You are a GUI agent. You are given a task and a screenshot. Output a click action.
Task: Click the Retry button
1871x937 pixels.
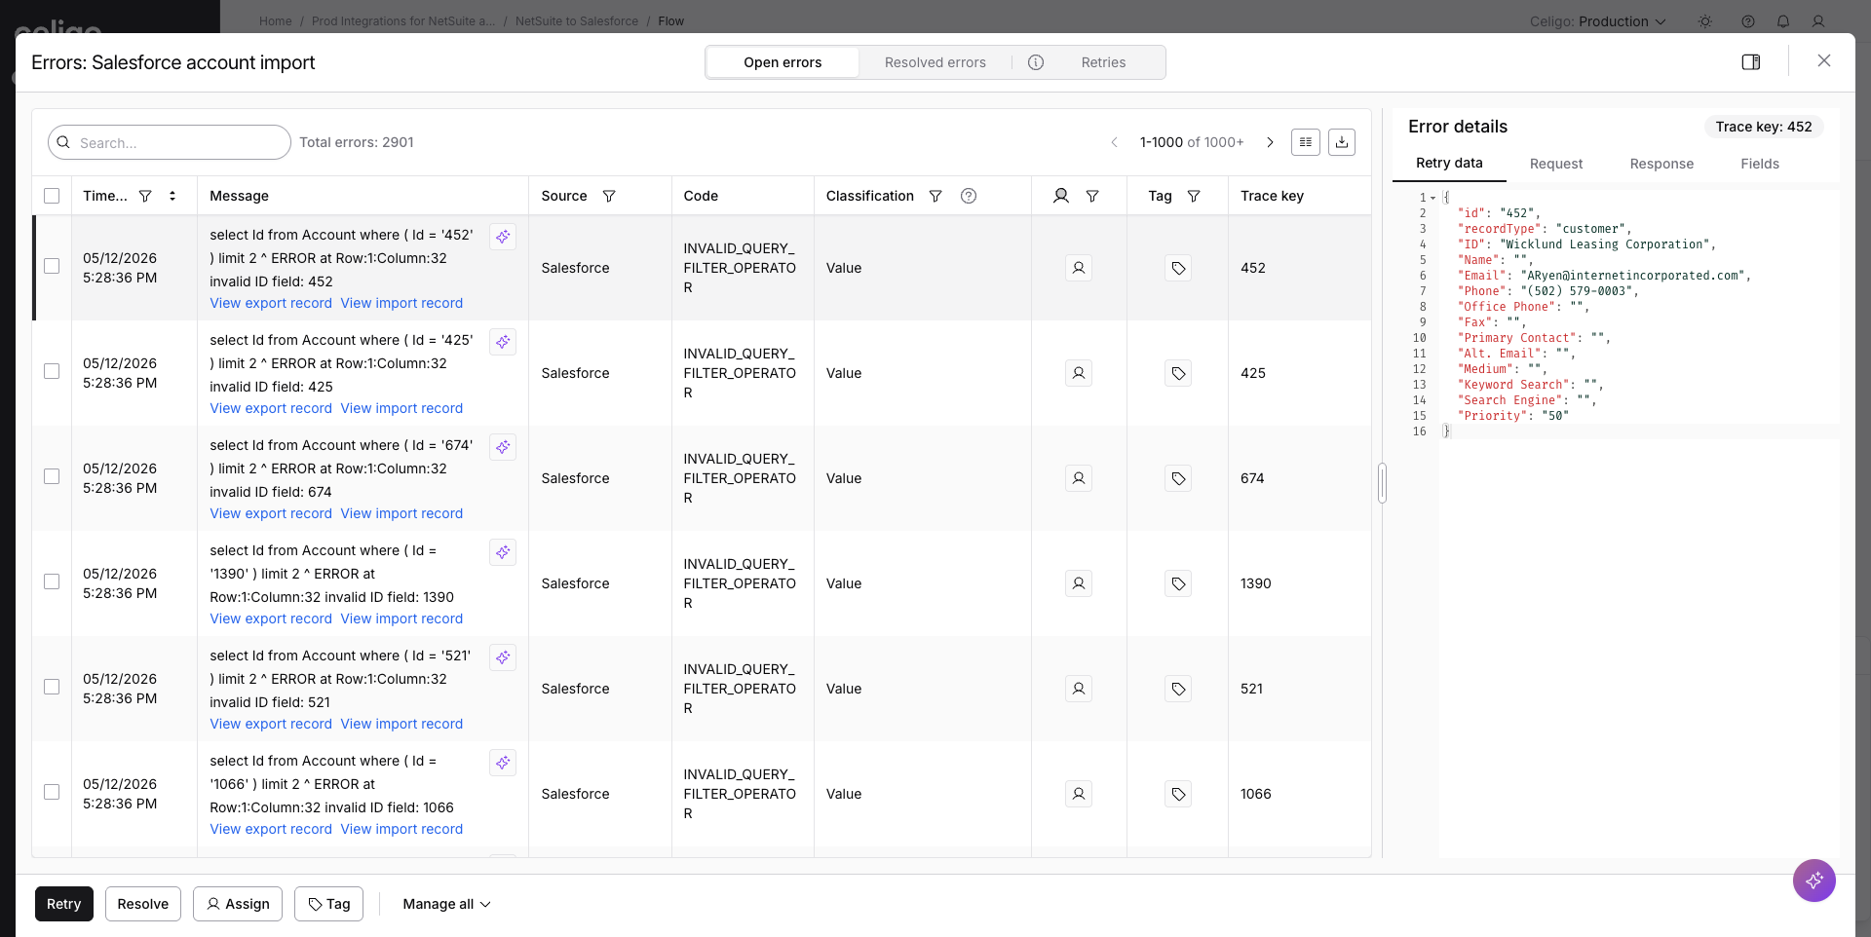tap(64, 904)
